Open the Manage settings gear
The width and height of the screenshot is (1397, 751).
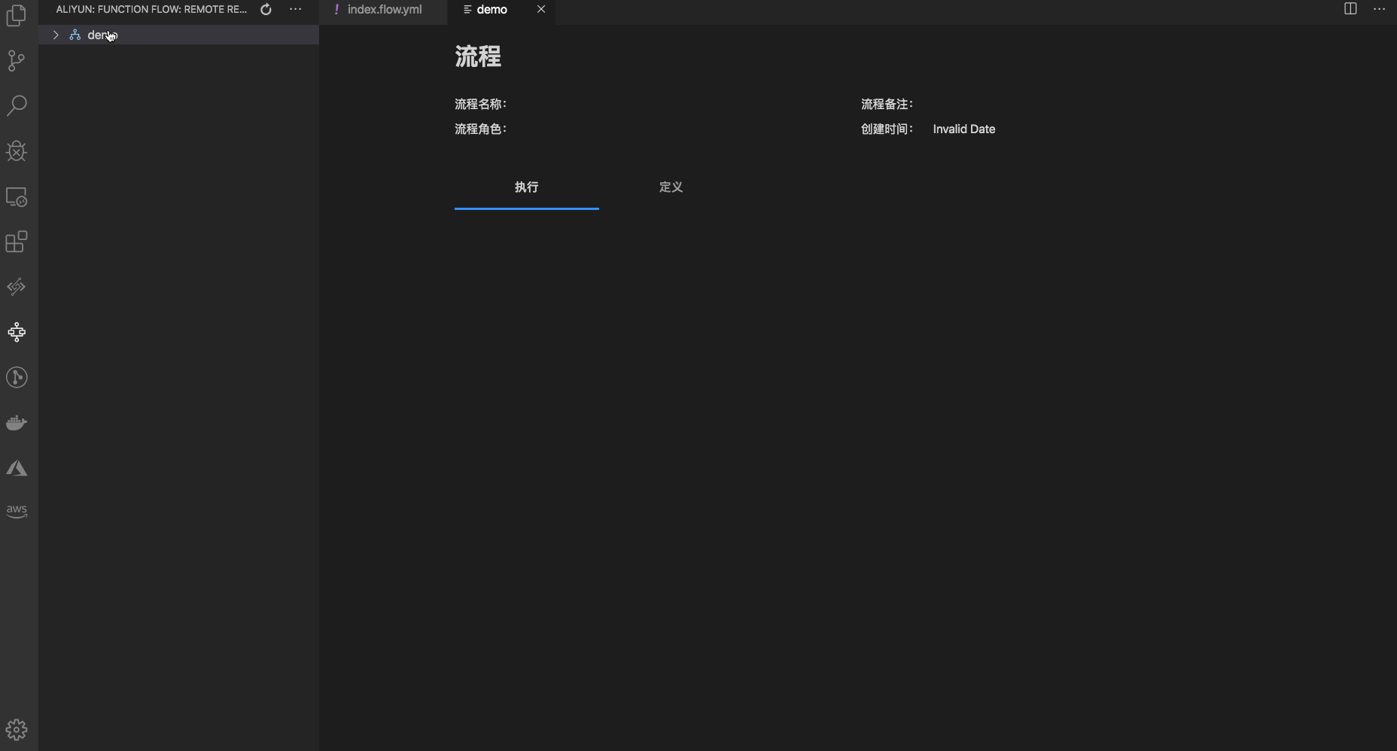(x=17, y=729)
